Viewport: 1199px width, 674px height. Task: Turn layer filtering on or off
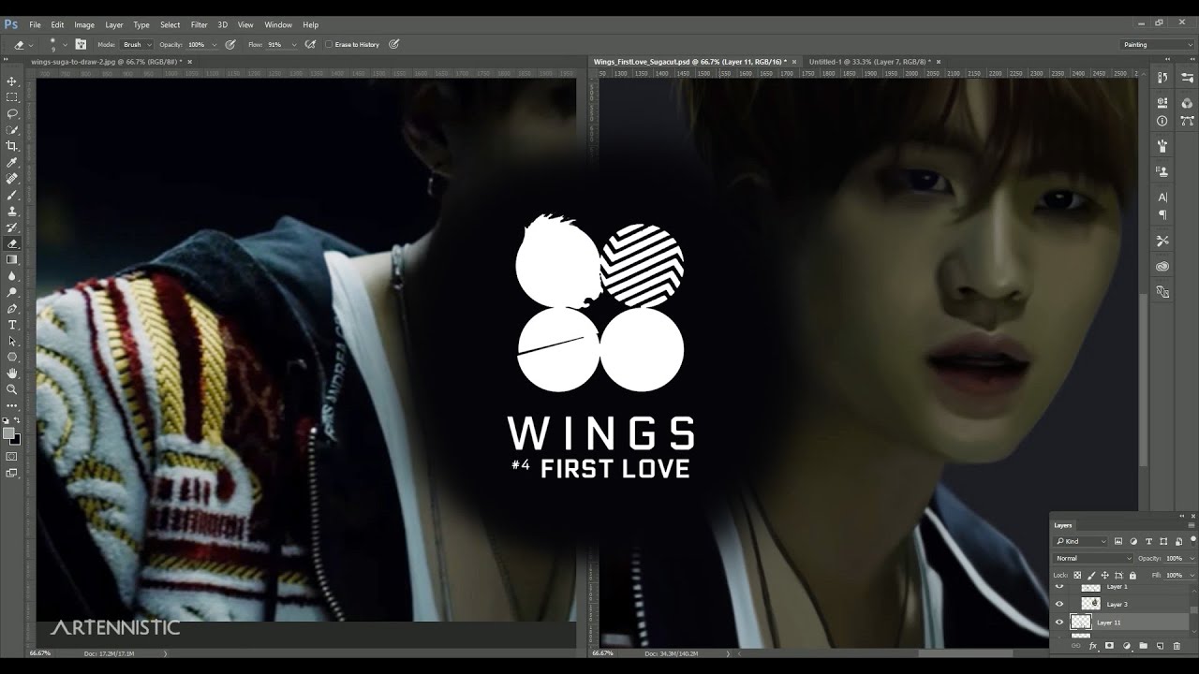coord(1192,540)
